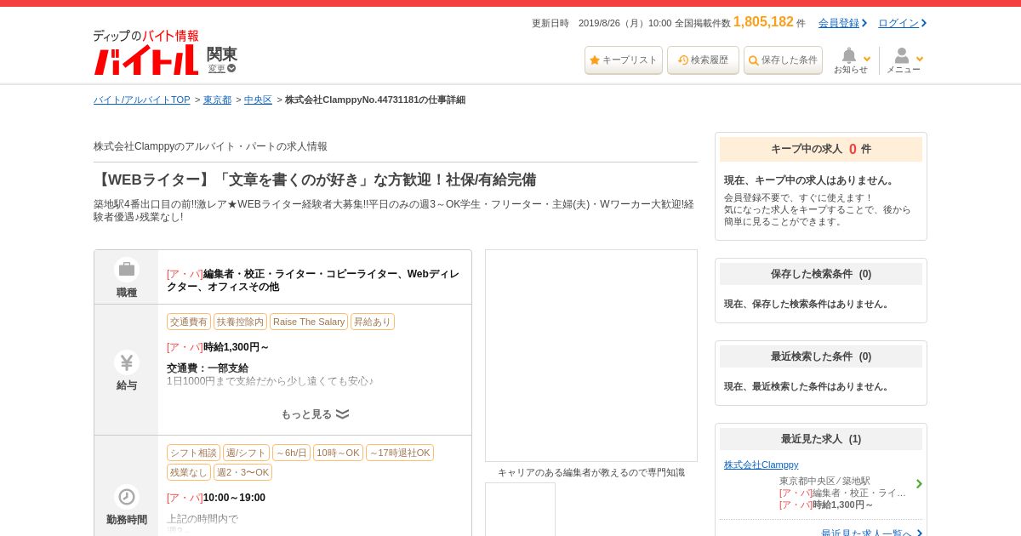The height and width of the screenshot is (536, 1021).
Task: Click the 勤務時間 clock icon
Action: tap(127, 497)
